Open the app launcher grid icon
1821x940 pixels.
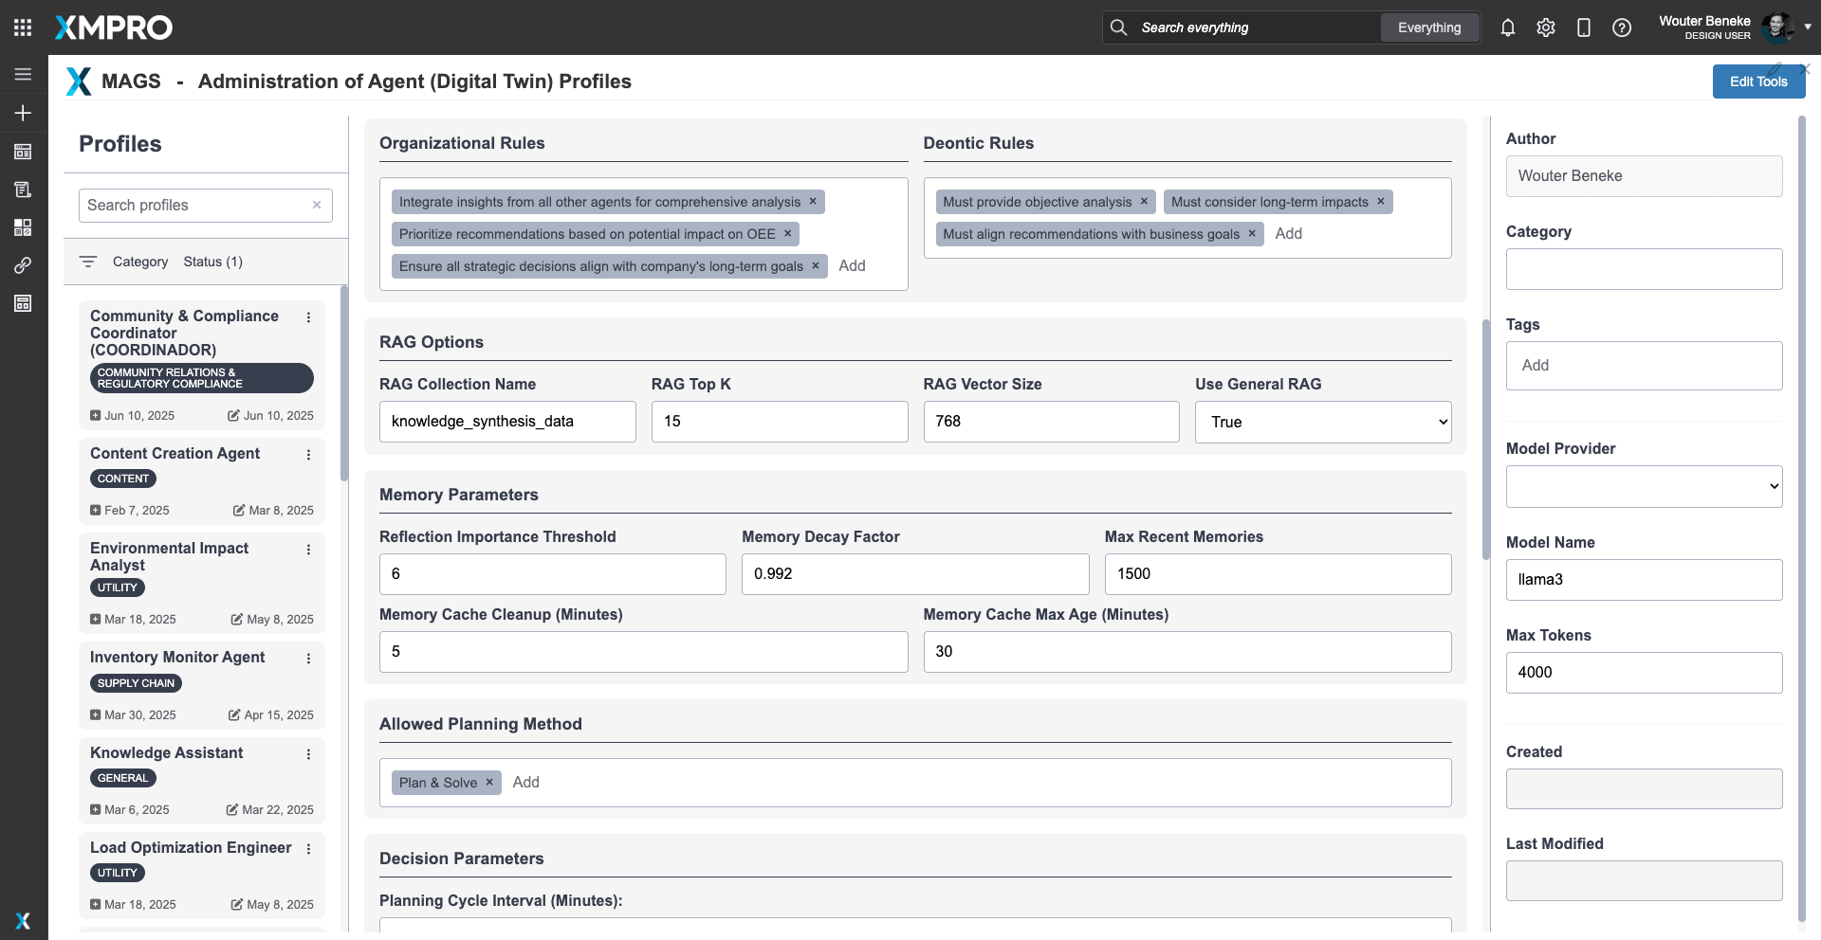coord(23,27)
